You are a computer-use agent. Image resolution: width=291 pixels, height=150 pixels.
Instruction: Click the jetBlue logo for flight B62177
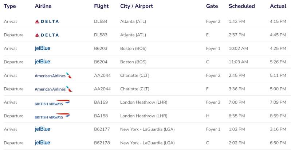(x=43, y=129)
